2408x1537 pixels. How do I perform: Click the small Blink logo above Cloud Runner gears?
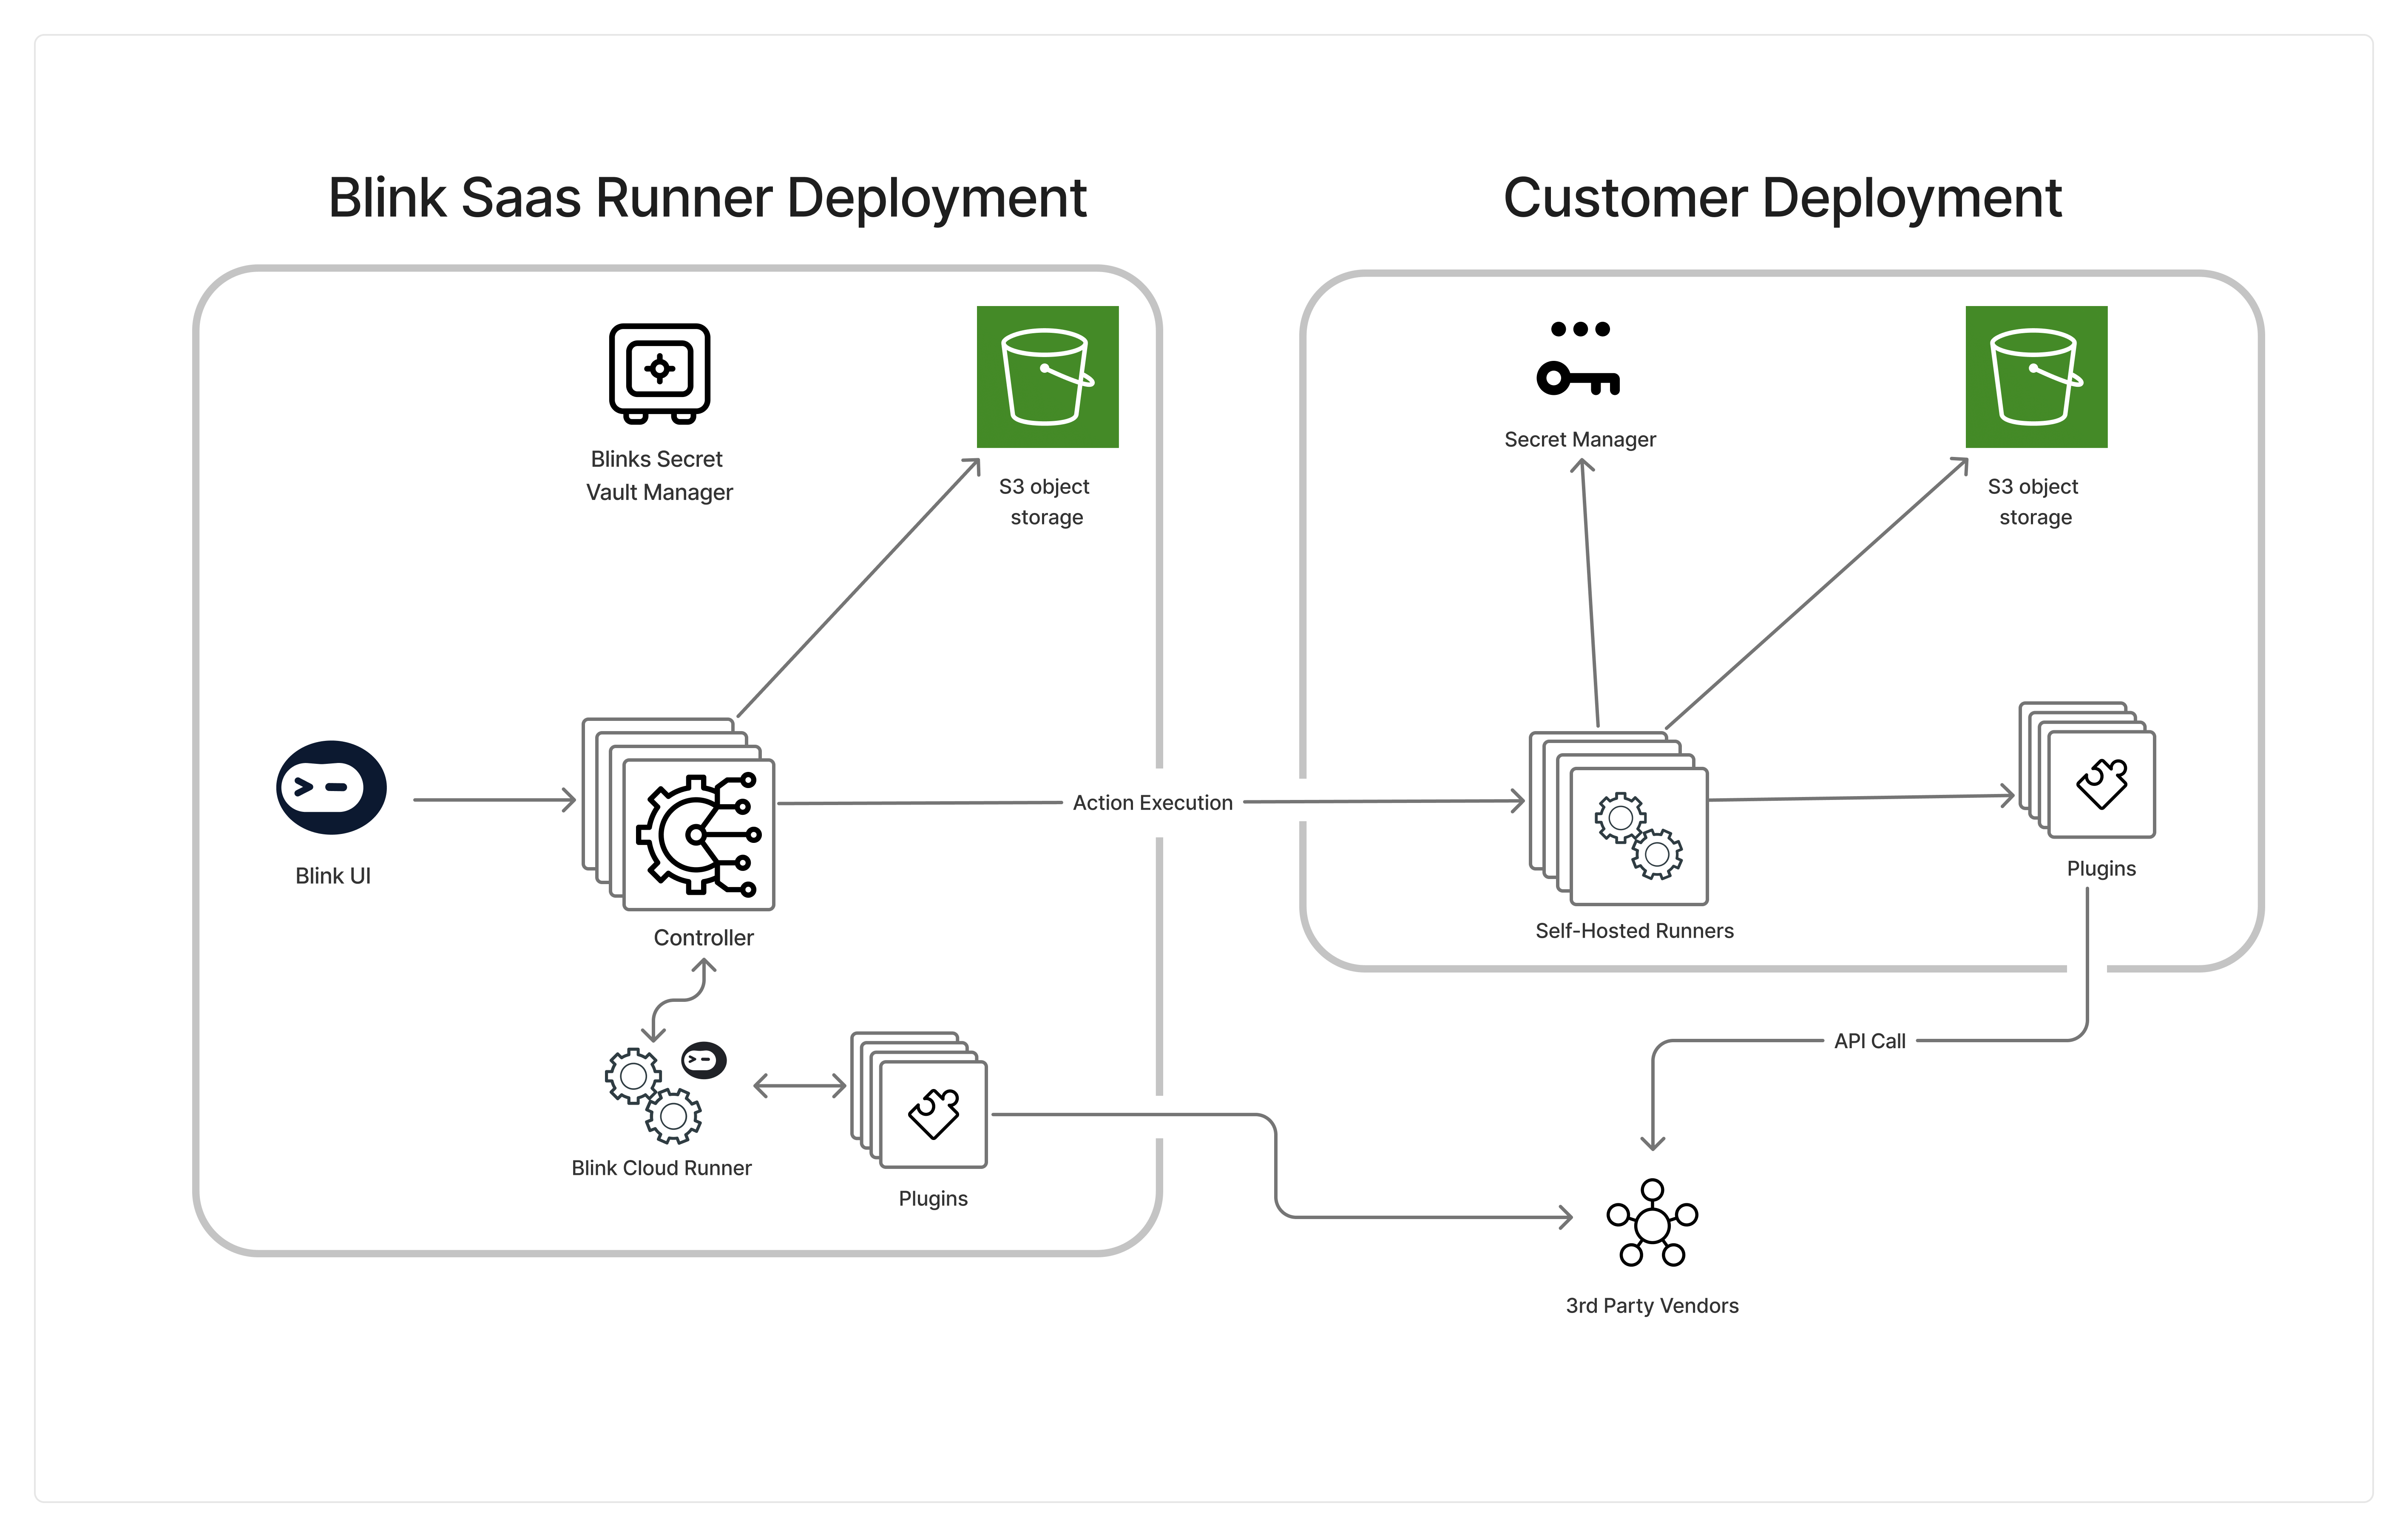tap(704, 1061)
